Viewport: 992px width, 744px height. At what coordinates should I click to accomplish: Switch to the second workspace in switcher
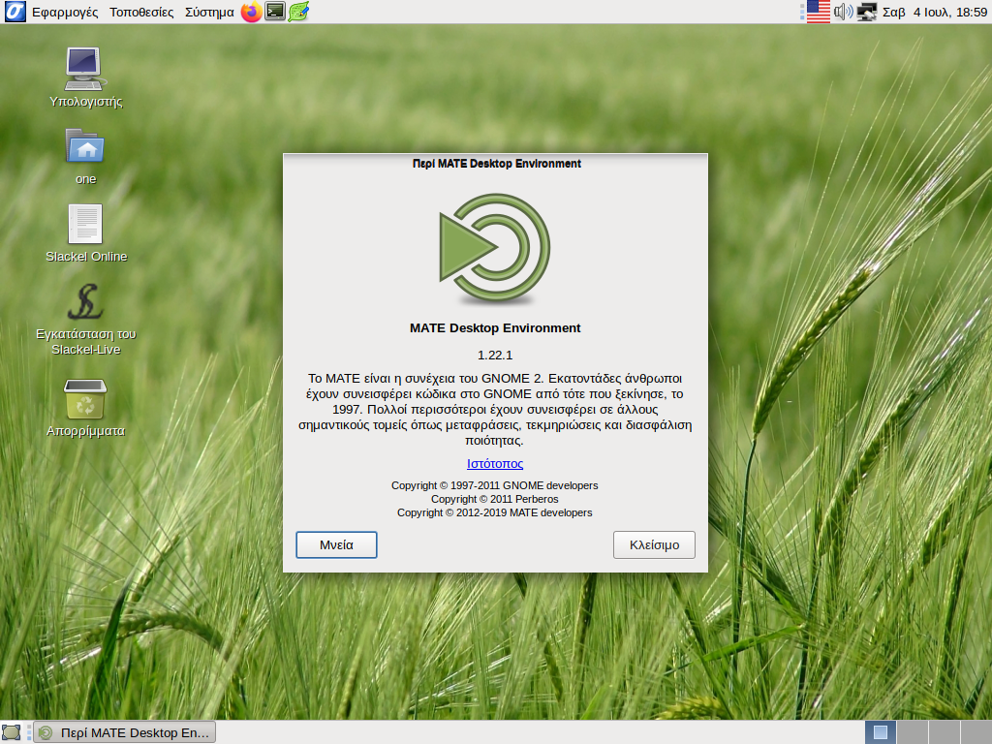(913, 732)
